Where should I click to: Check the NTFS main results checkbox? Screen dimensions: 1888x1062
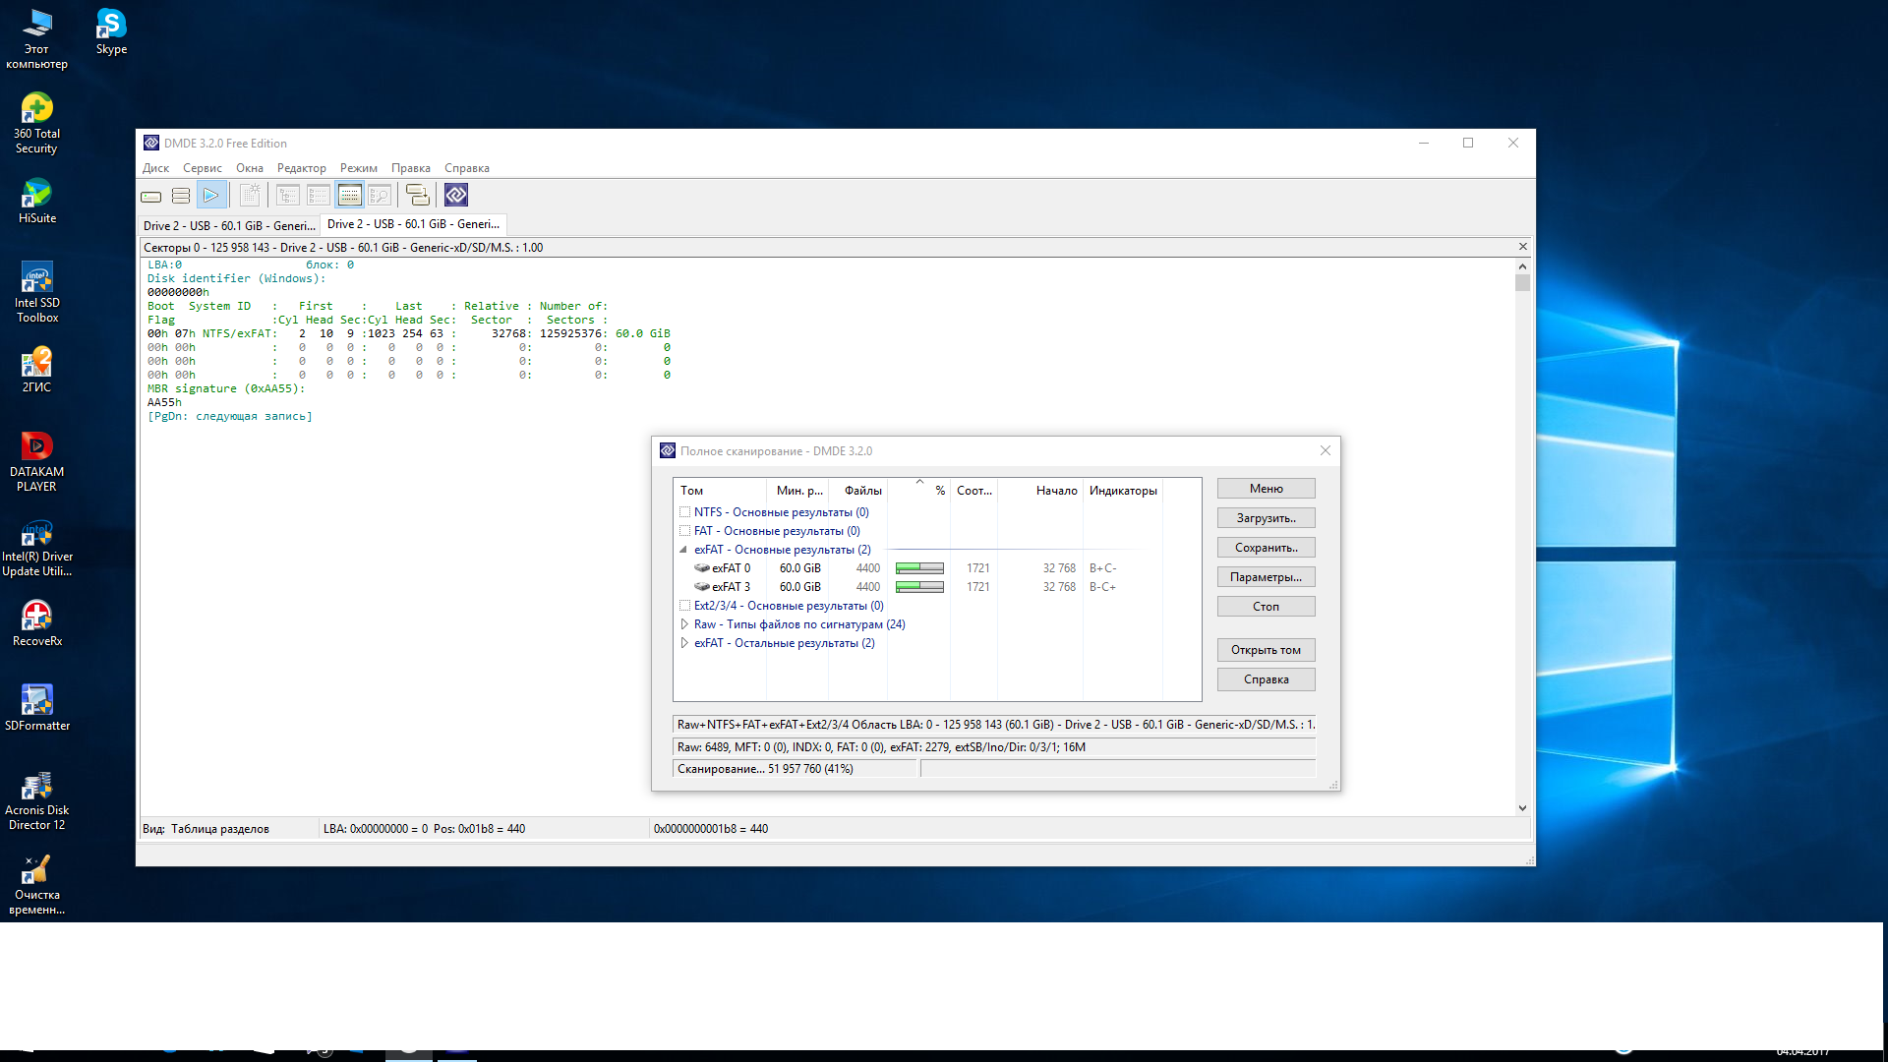click(x=684, y=512)
